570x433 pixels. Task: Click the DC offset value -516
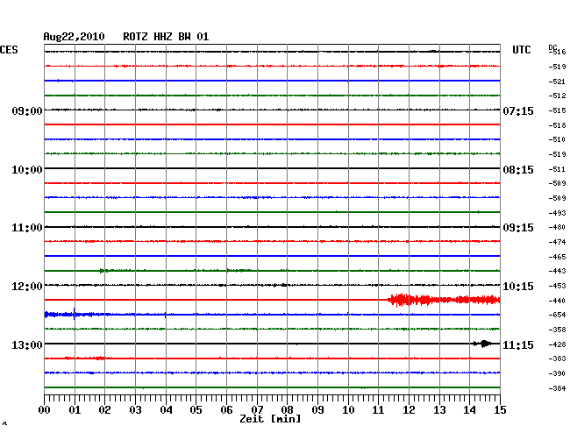click(x=557, y=52)
